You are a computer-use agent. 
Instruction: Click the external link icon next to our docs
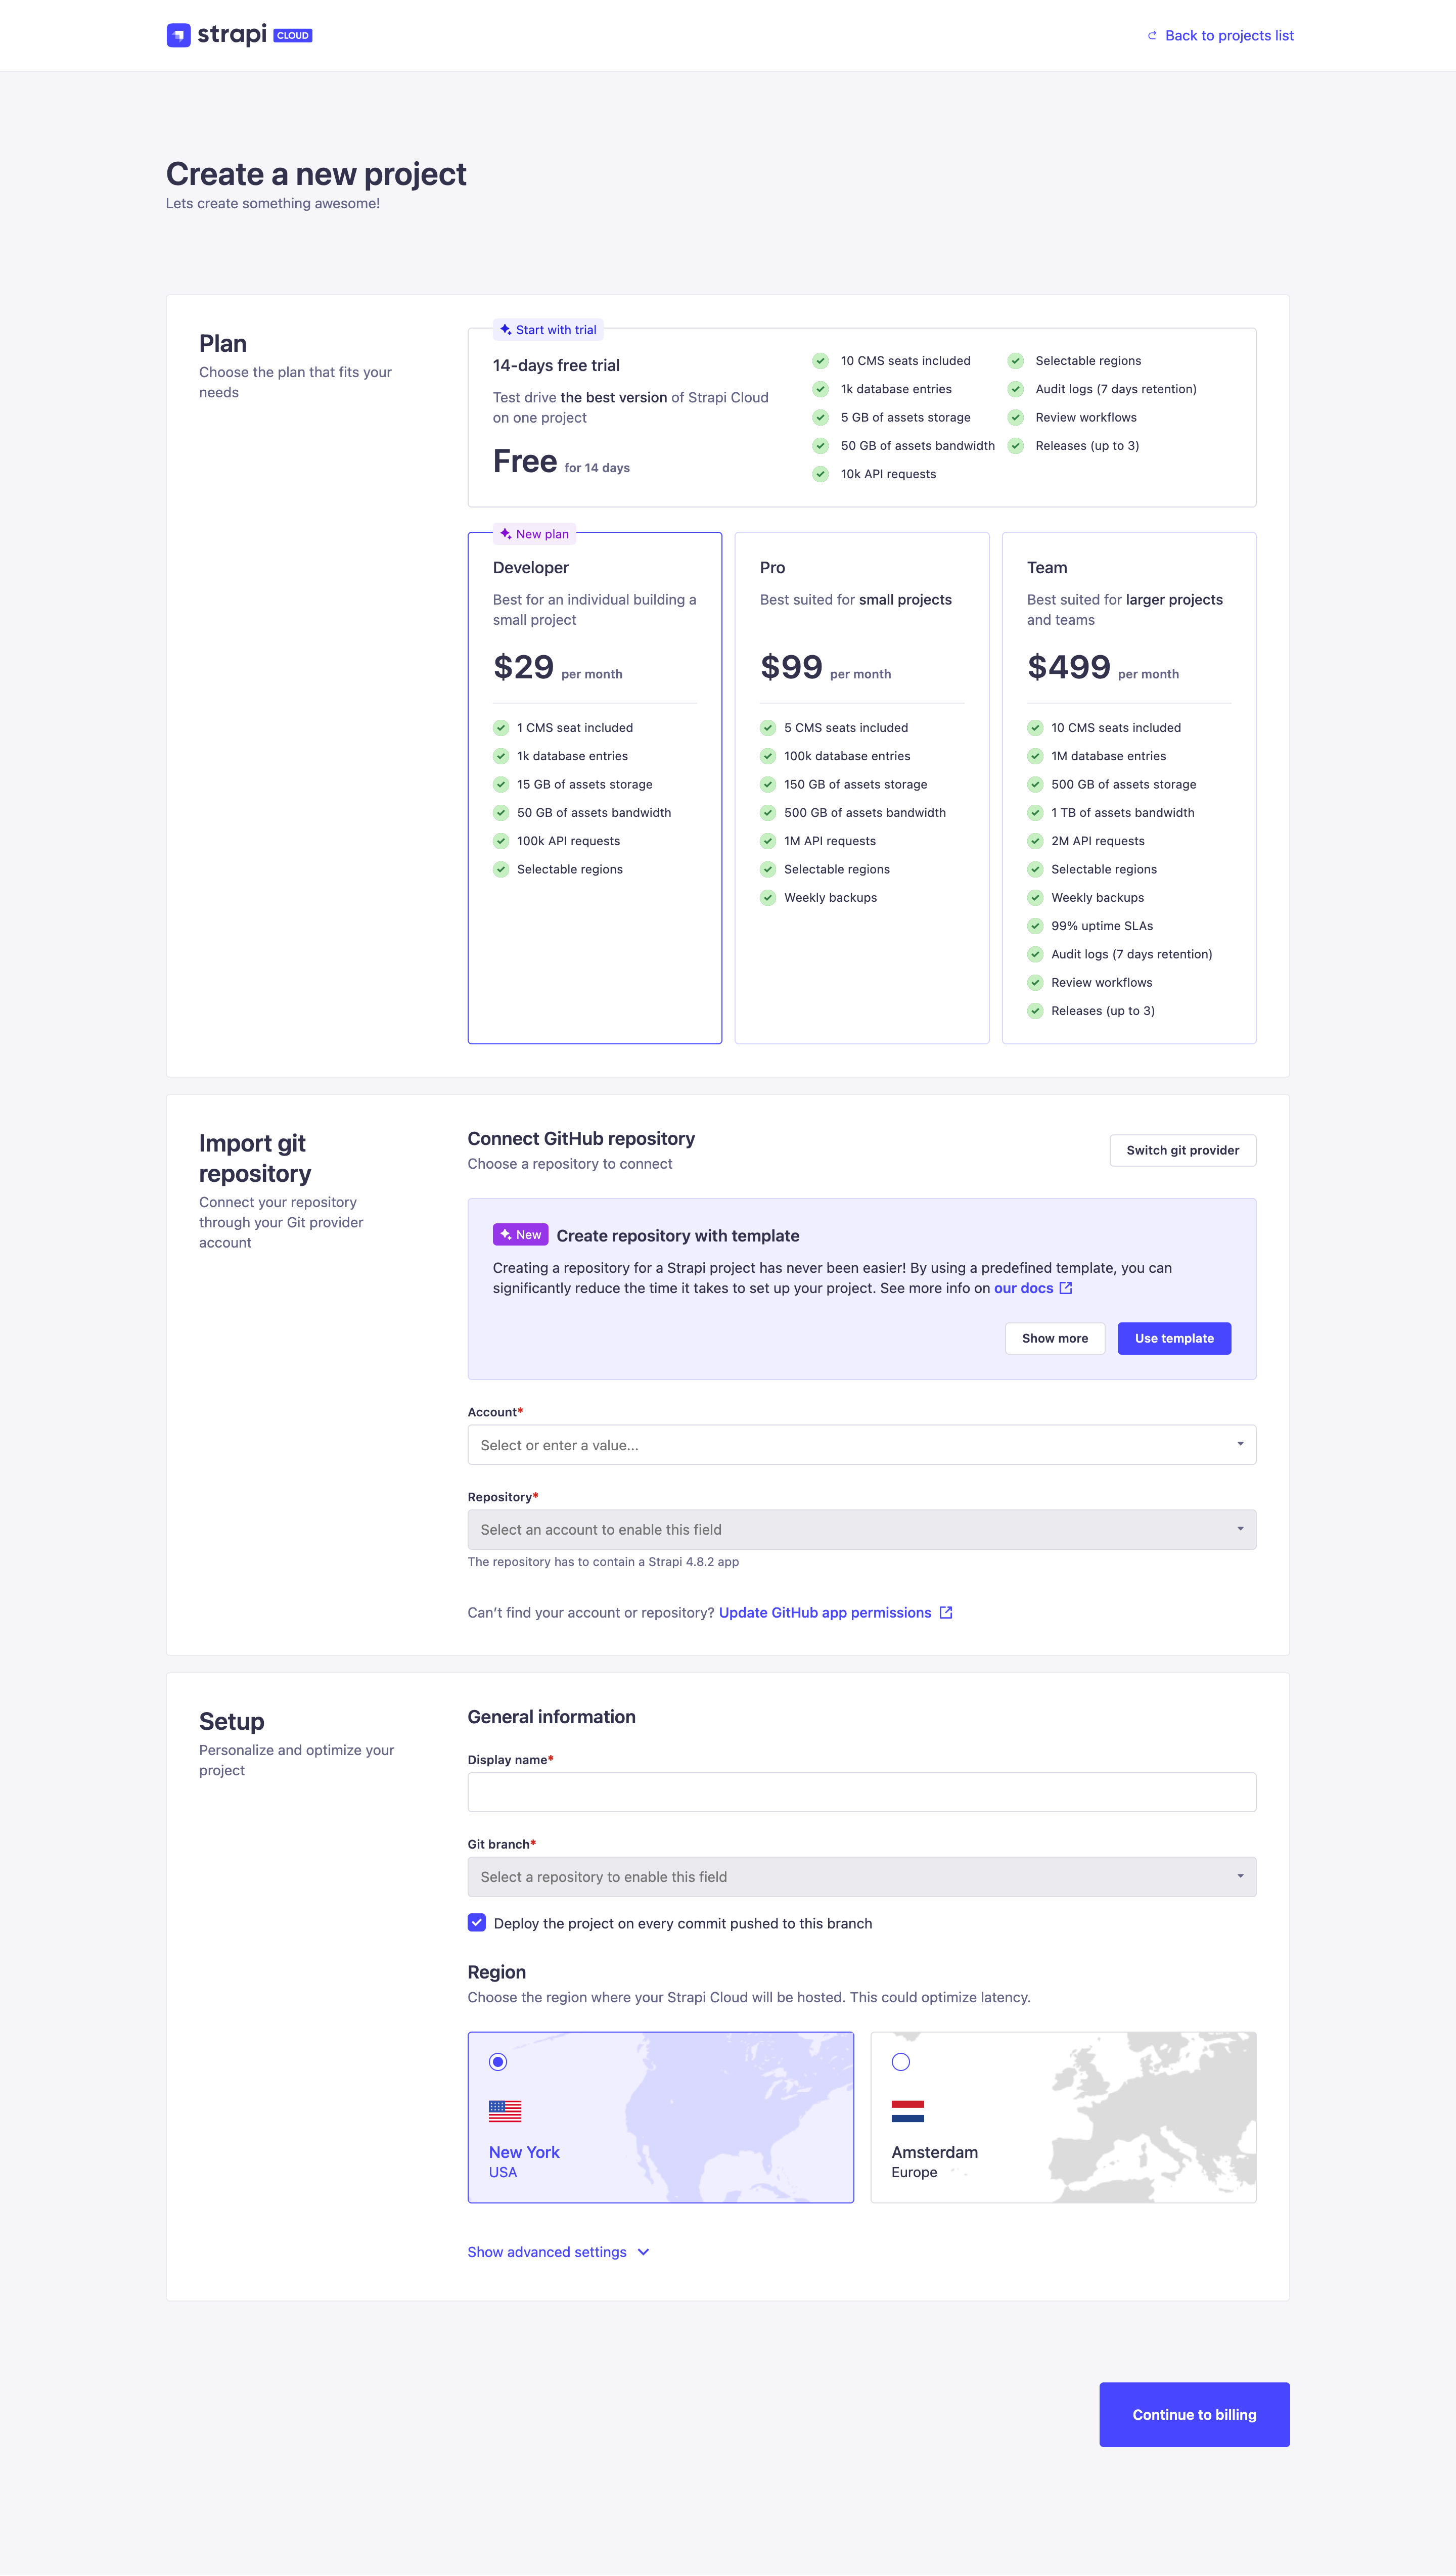[x=1066, y=1288]
